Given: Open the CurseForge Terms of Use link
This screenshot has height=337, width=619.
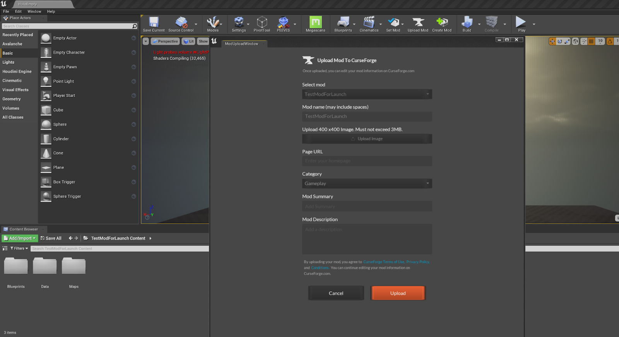Looking at the screenshot, I should (383, 262).
